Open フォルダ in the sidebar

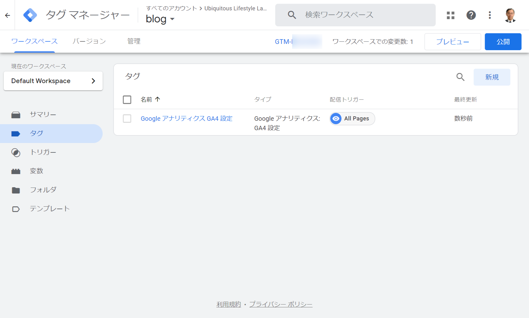[52, 190]
